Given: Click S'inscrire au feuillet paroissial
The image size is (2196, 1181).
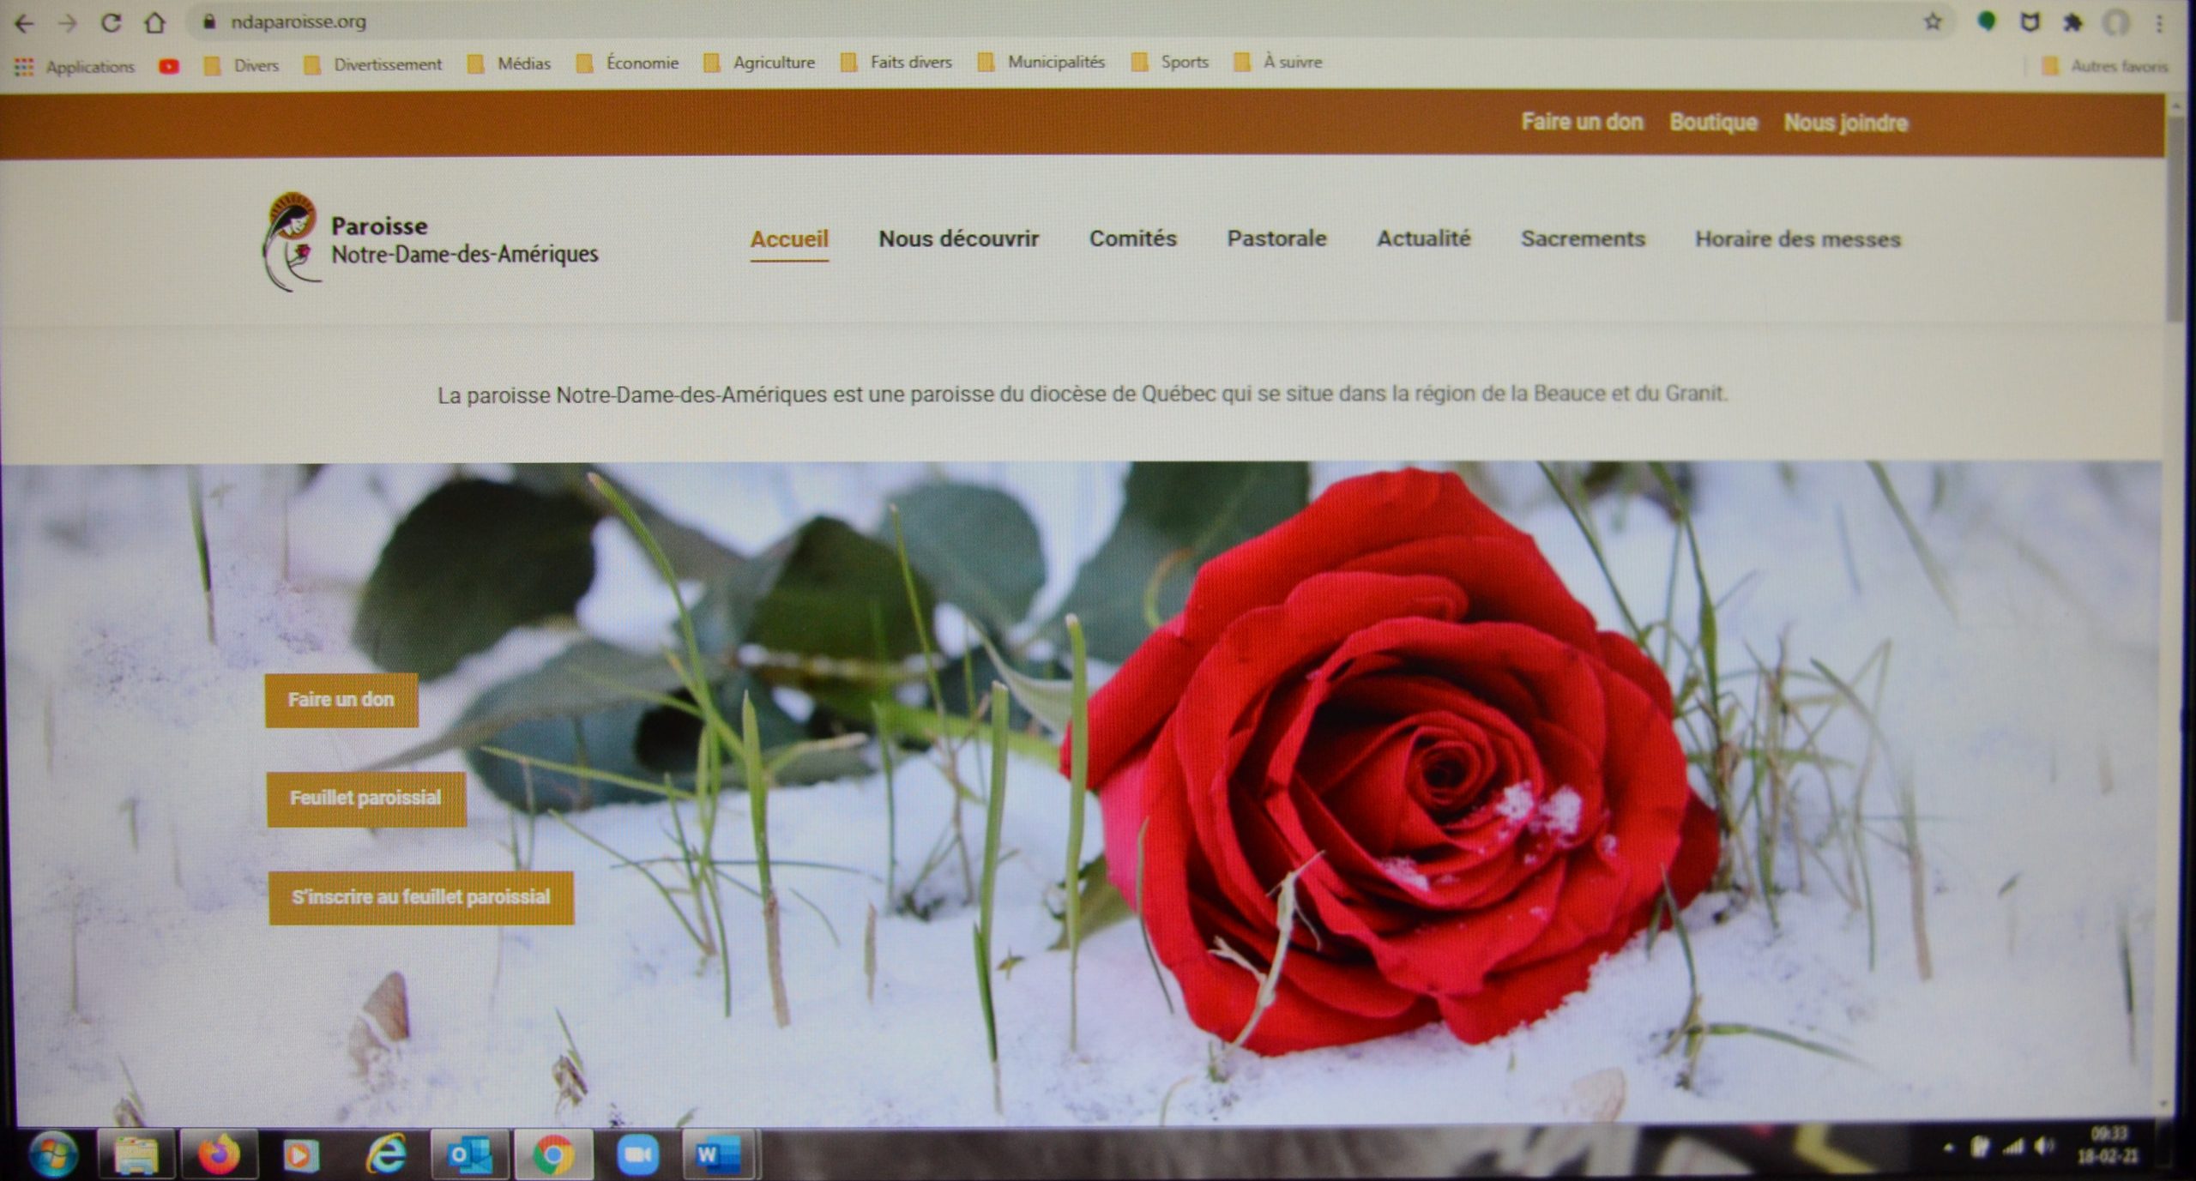Looking at the screenshot, I should pyautogui.click(x=421, y=898).
